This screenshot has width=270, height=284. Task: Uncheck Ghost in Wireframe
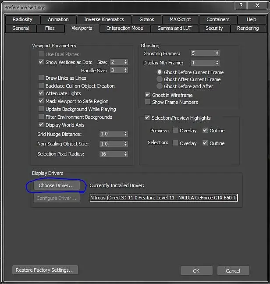(x=148, y=95)
